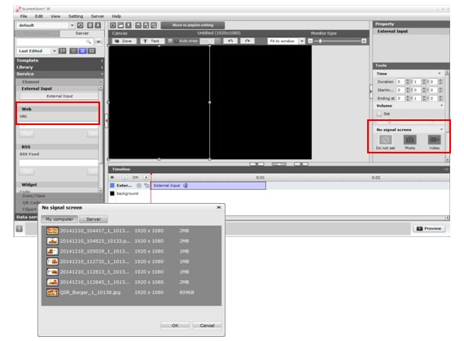464x341 pixels.
Task: Click the blue swatch of External layer
Action: pyautogui.click(x=112, y=185)
